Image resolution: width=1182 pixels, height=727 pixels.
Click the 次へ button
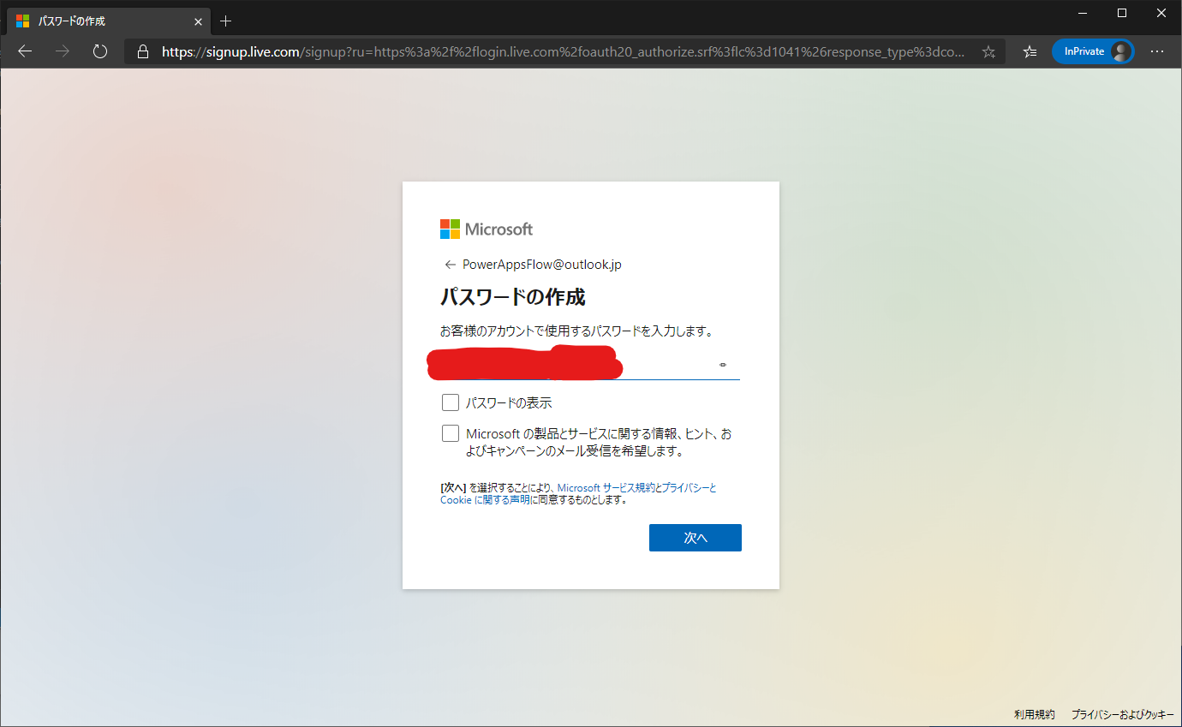695,538
